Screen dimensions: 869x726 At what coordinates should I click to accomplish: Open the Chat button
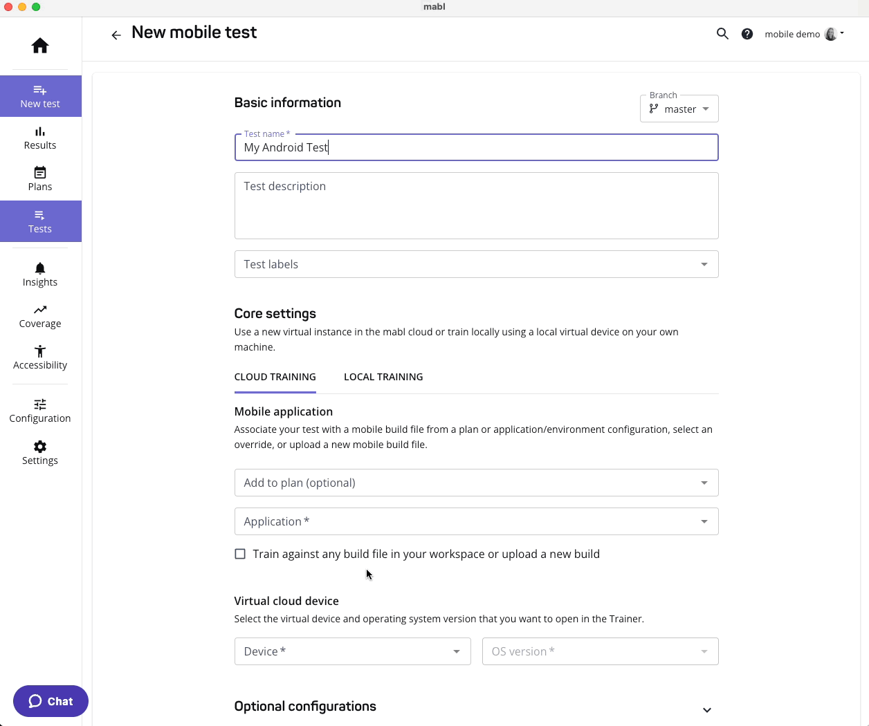click(51, 701)
